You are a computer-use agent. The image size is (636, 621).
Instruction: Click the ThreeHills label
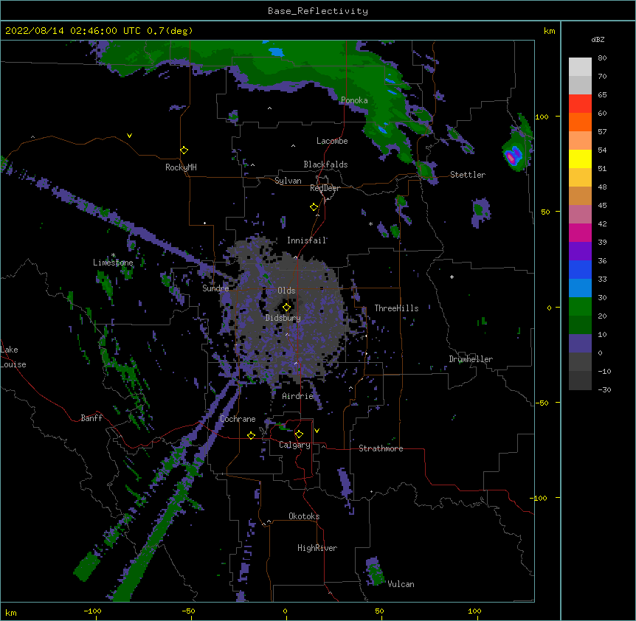point(396,308)
